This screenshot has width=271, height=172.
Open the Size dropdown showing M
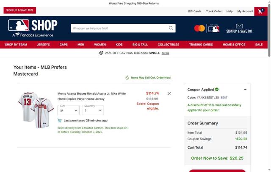[x=69, y=110]
